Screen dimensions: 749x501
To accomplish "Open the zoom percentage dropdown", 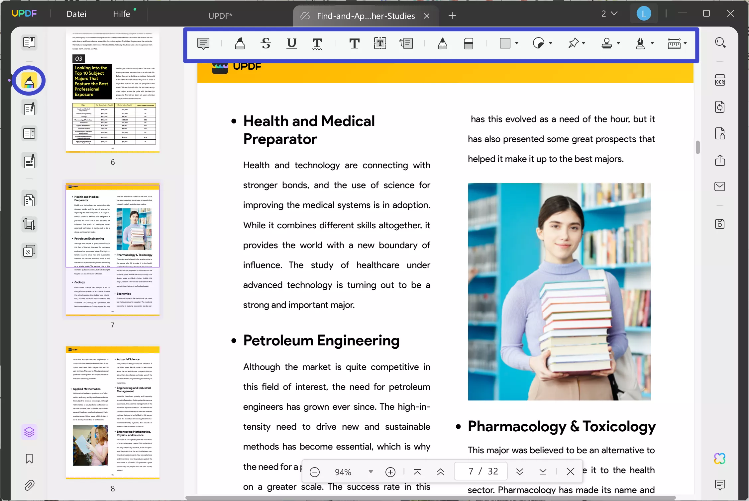I will [371, 471].
